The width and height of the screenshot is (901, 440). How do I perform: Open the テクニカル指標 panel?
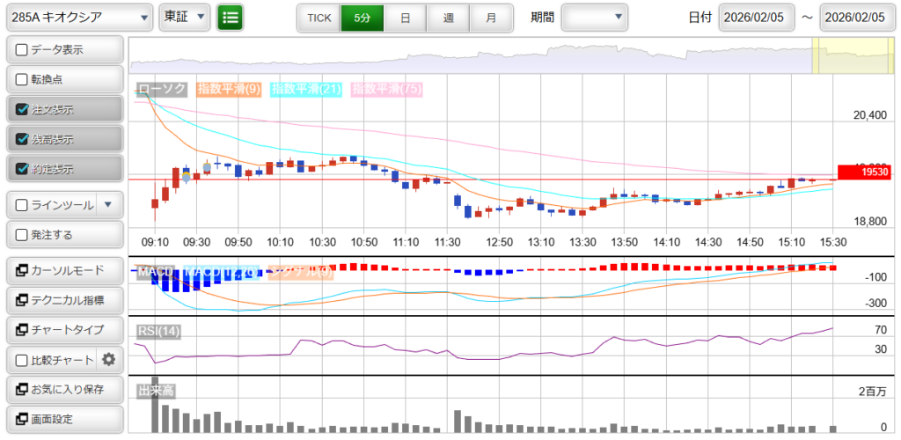[63, 300]
